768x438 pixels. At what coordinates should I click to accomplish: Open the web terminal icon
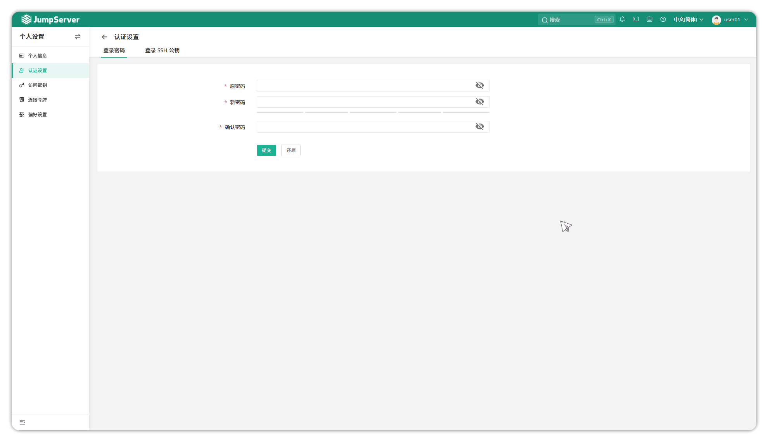[636, 19]
